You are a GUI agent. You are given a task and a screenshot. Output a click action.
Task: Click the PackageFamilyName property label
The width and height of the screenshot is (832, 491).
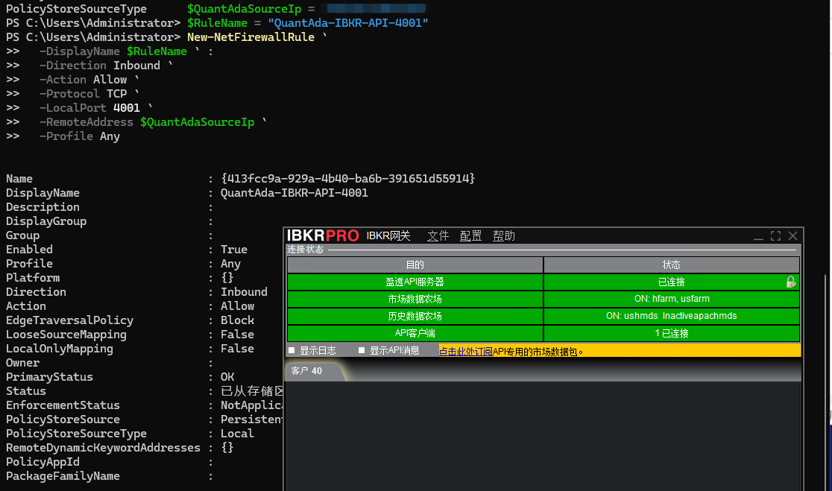pos(63,476)
